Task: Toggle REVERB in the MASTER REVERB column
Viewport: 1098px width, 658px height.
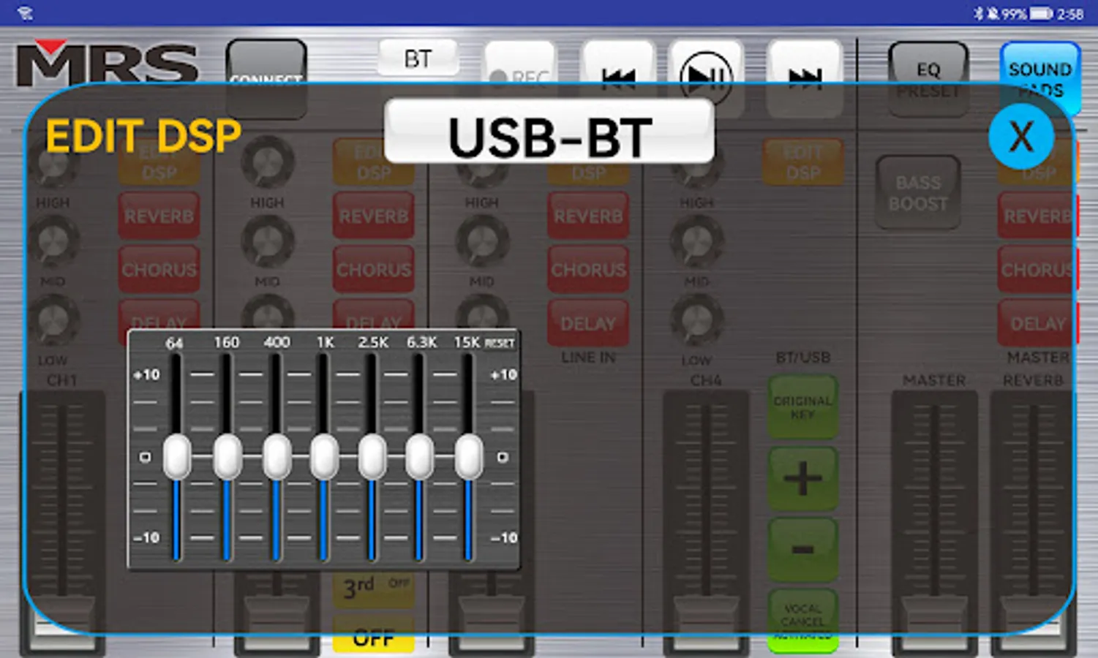Action: (1038, 216)
